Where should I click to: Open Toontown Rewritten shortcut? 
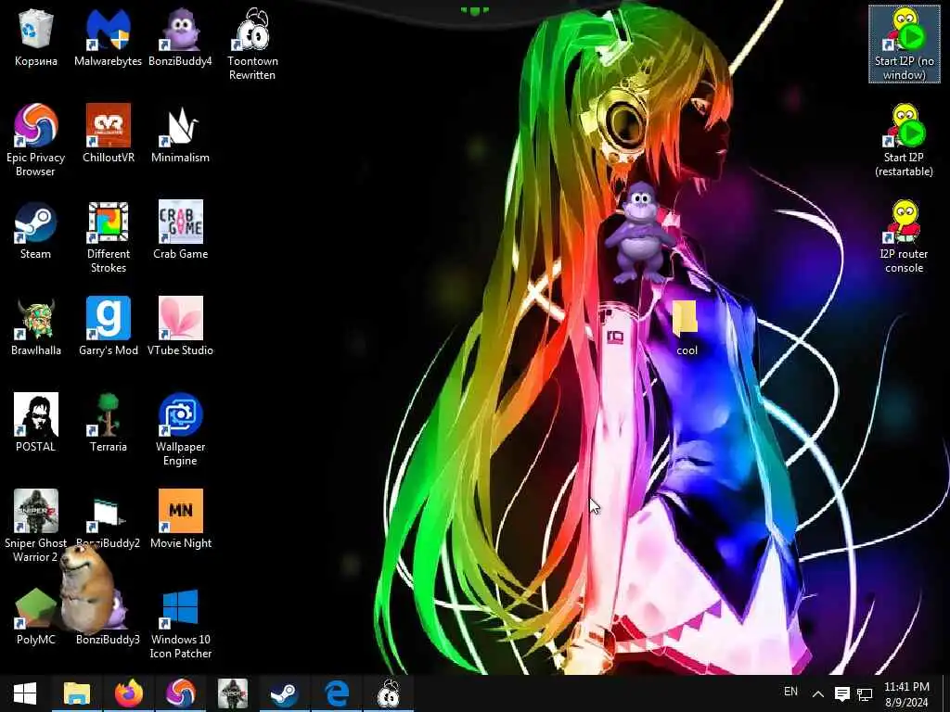252,44
